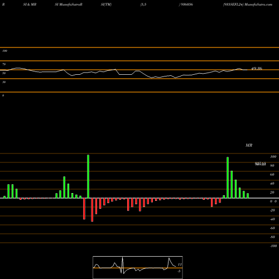Image resolution: width=279 pixels, height=279 pixels.
Task: Click the 'SI & MR' header text
Action: click(x=30, y=4)
